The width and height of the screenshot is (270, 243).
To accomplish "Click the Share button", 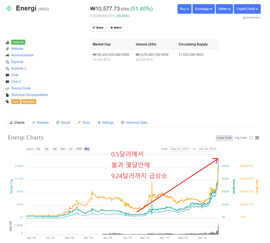I will click(98, 28).
